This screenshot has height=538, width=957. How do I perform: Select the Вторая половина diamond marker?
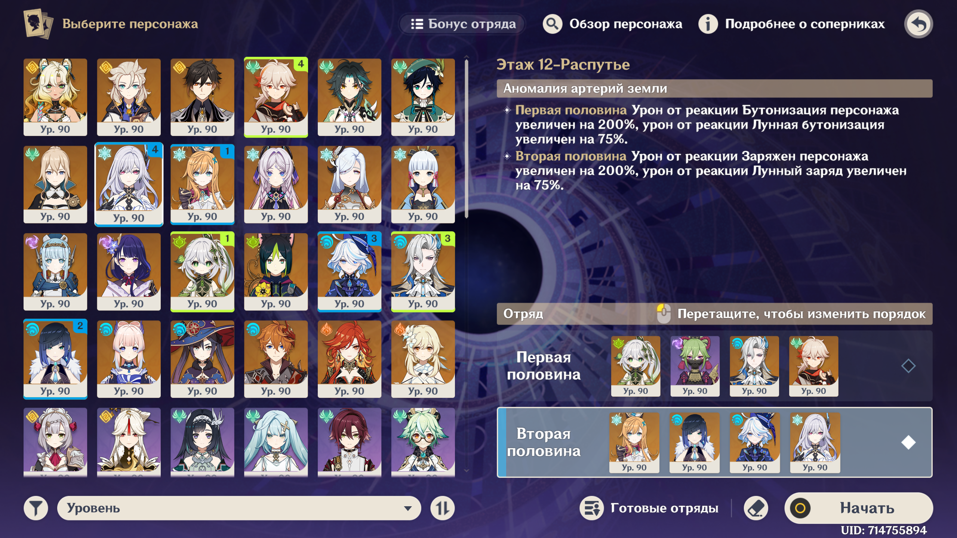tap(908, 442)
